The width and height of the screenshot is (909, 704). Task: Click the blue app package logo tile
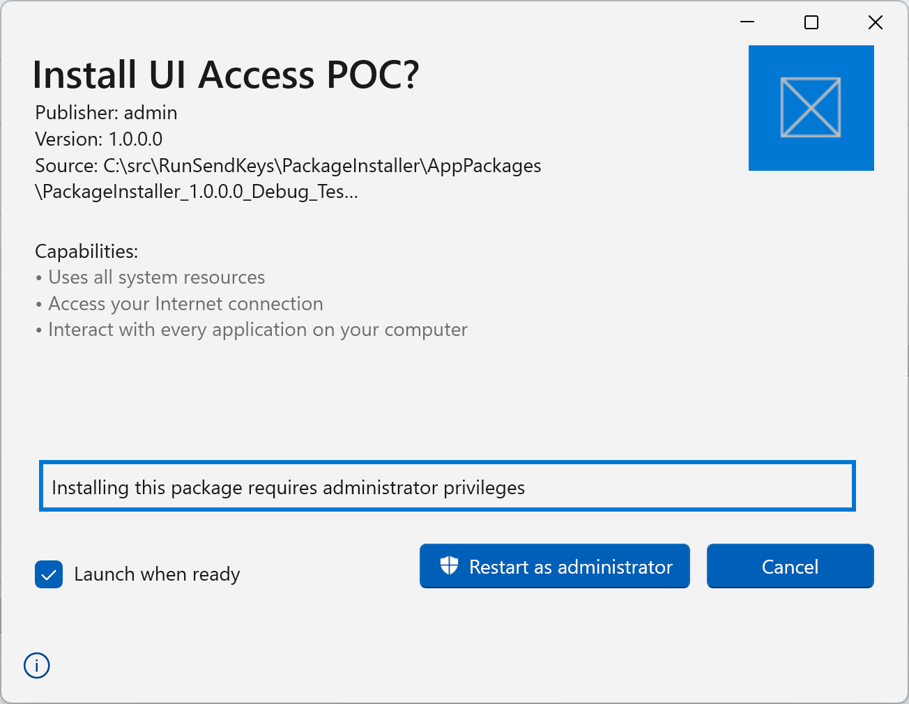click(x=811, y=108)
